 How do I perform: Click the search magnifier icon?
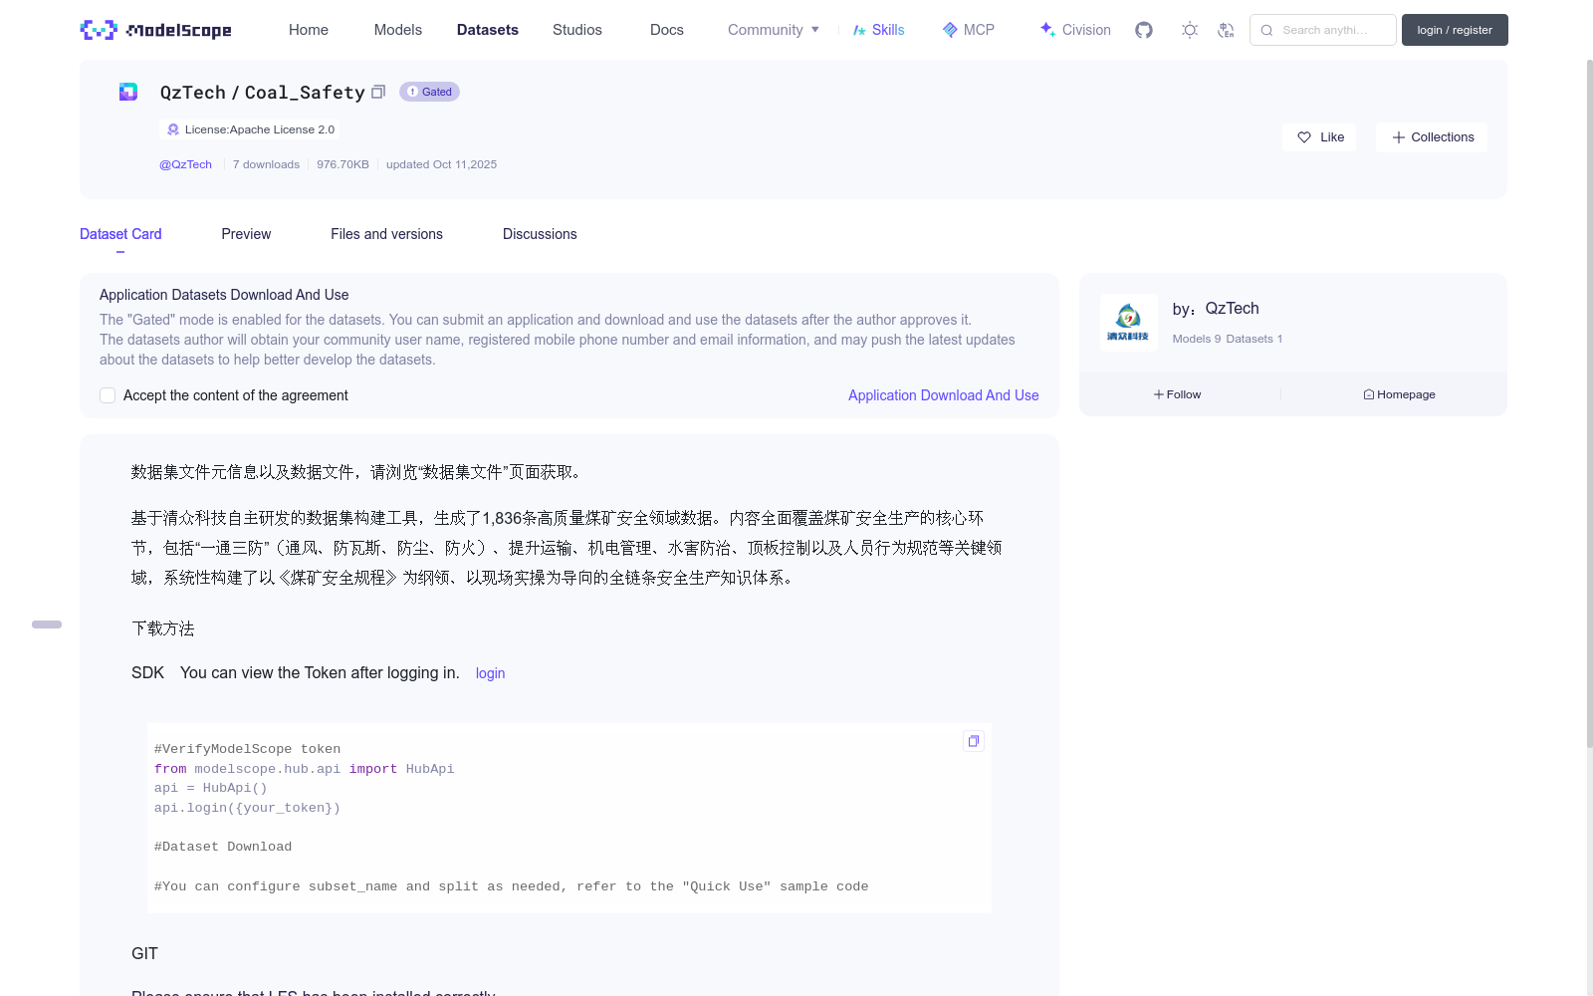(1266, 30)
